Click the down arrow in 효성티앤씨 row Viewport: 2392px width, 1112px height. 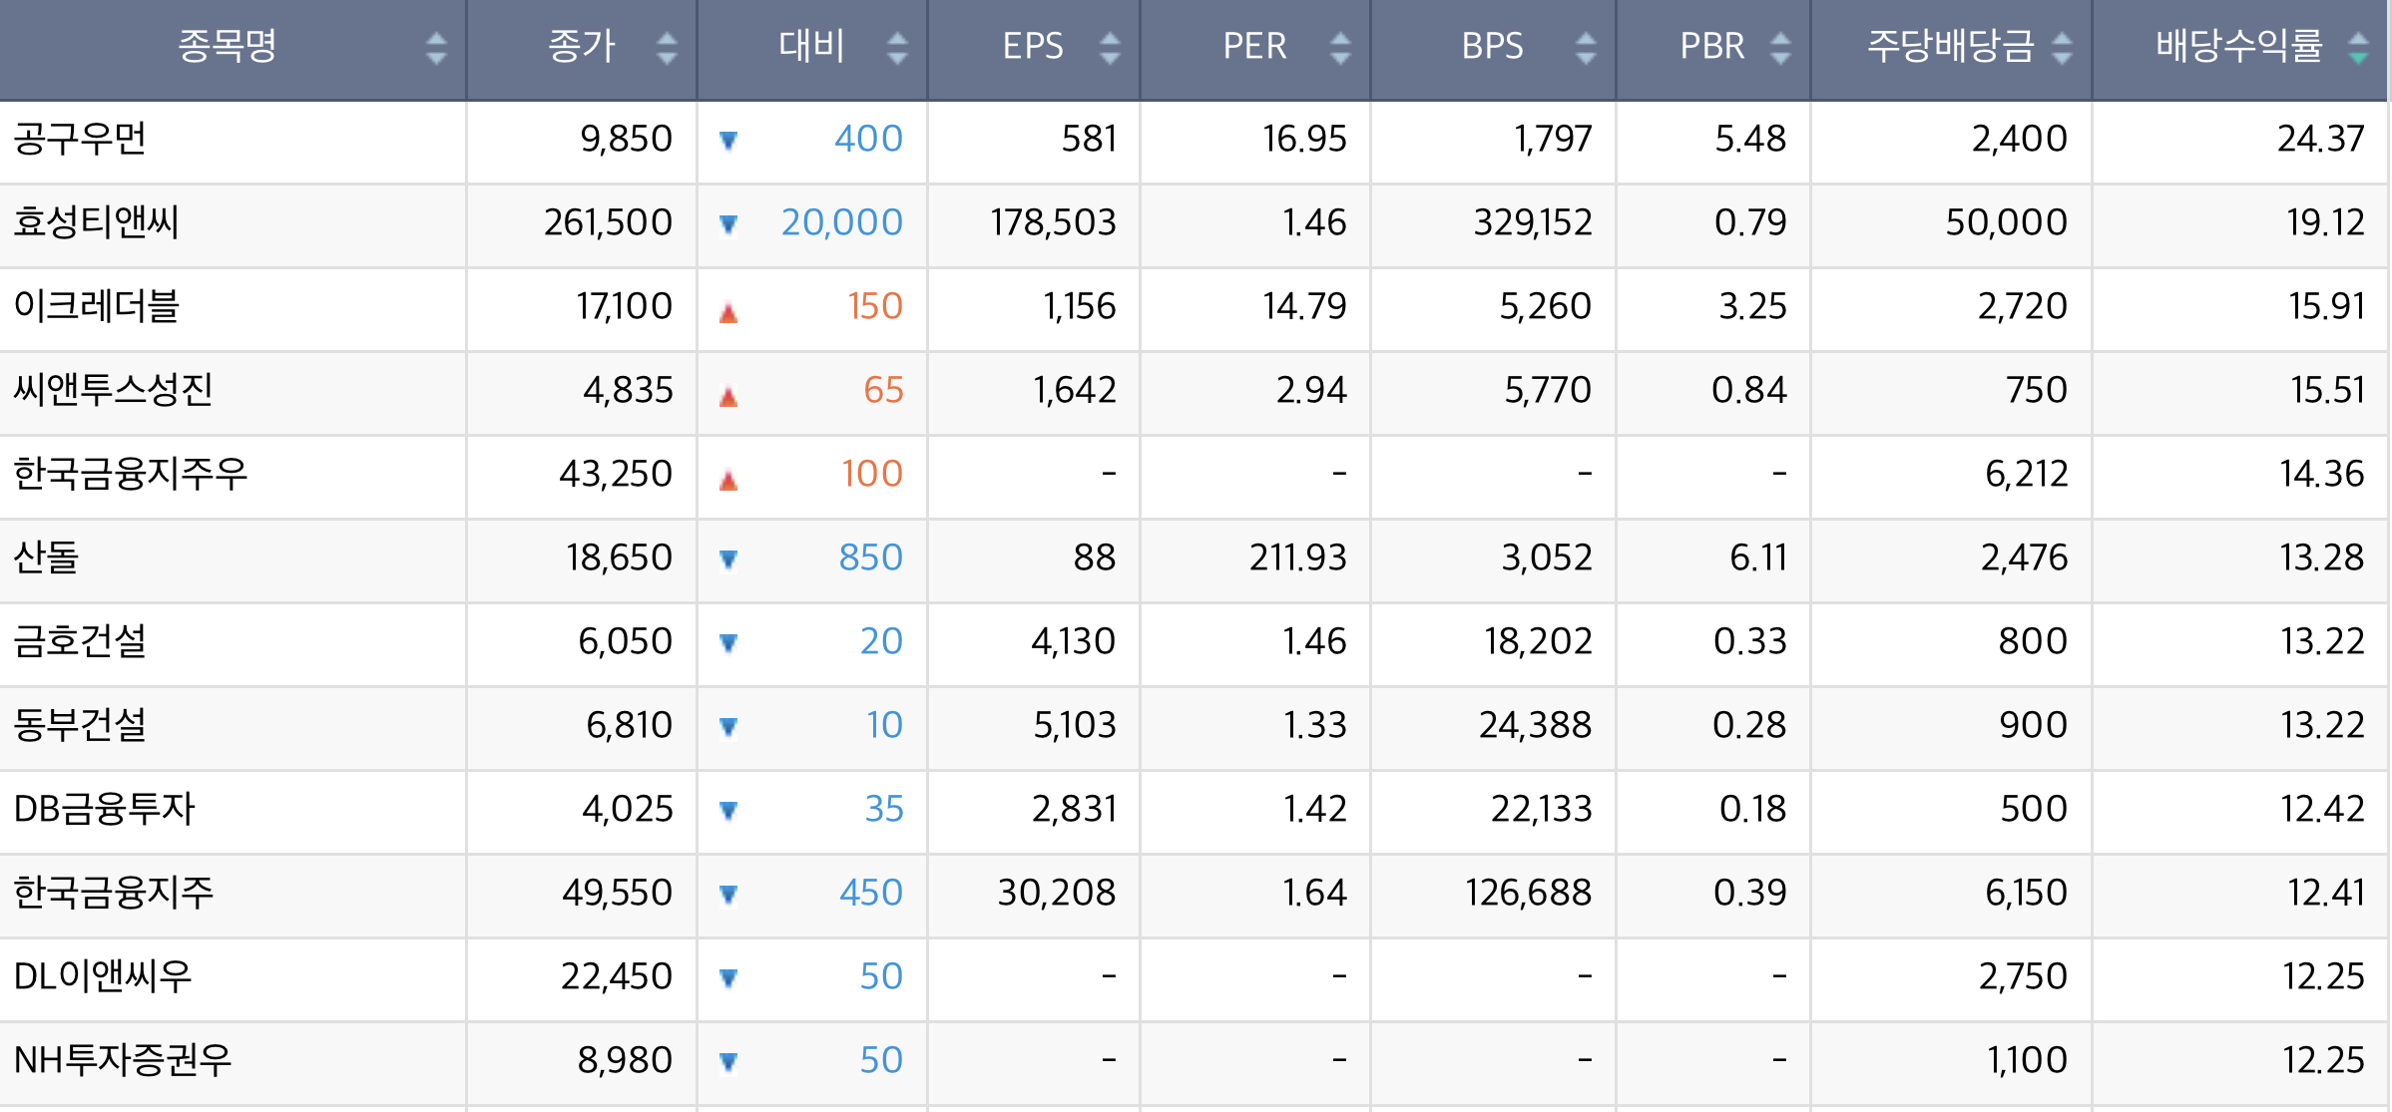click(728, 224)
